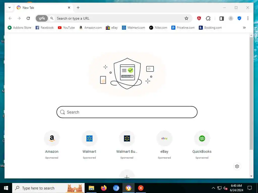Bookmark this page with the star icon
Image resolution: width=258 pixels, height=193 pixels.
[x=186, y=18]
